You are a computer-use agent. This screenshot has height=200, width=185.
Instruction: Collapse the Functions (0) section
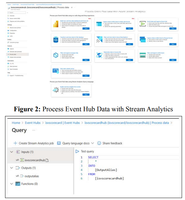[12, 184]
